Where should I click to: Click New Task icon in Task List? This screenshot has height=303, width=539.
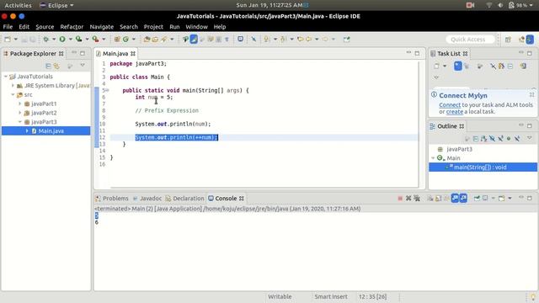[436, 66]
